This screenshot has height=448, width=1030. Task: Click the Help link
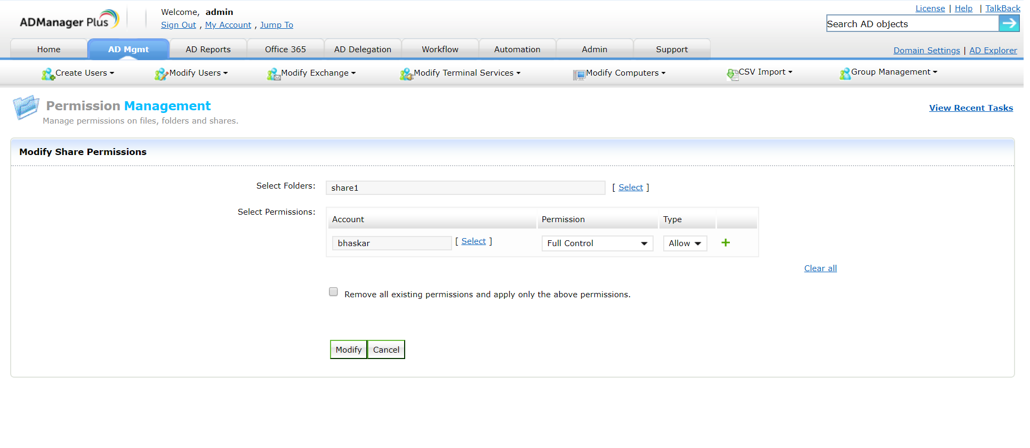(x=963, y=9)
